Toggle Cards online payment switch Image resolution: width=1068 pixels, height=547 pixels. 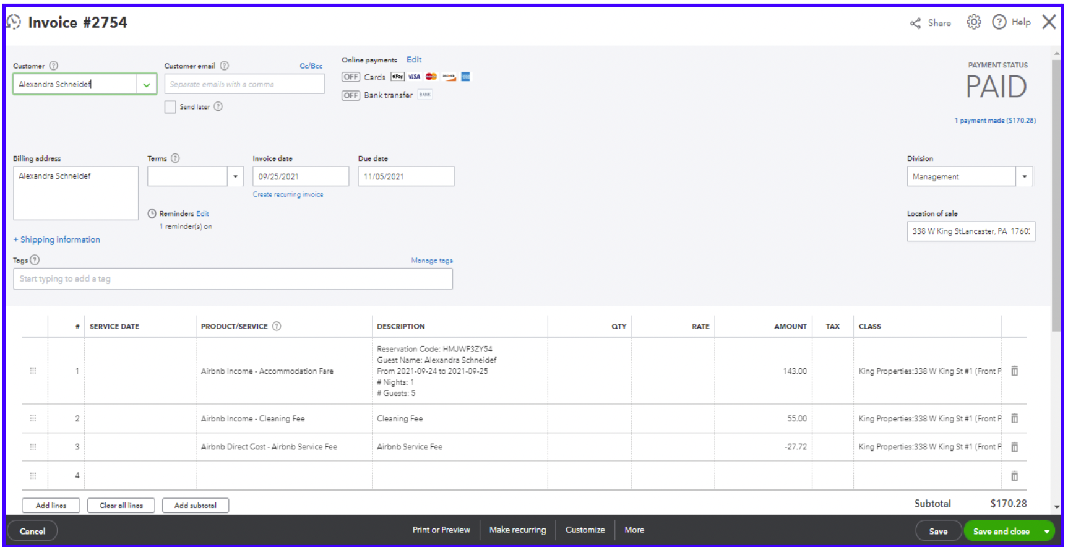pos(351,77)
